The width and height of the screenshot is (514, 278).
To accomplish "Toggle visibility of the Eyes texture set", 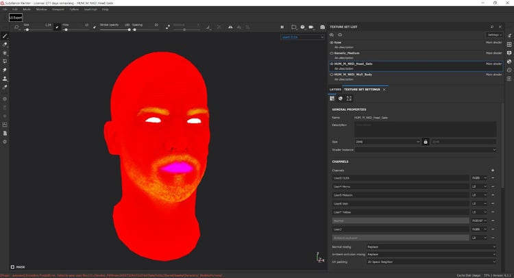I will 332,42.
